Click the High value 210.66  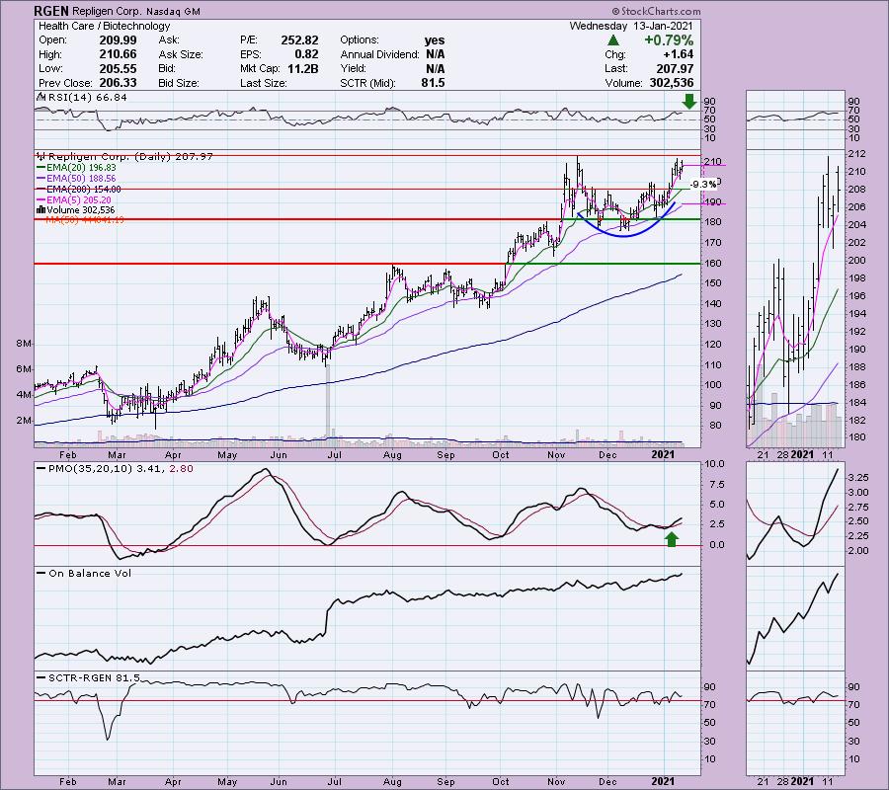click(118, 54)
